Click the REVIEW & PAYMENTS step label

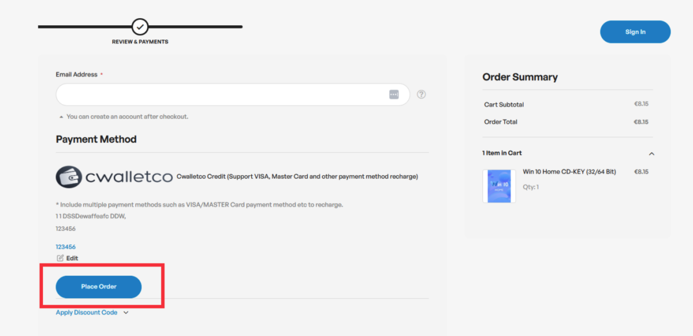pyautogui.click(x=140, y=42)
